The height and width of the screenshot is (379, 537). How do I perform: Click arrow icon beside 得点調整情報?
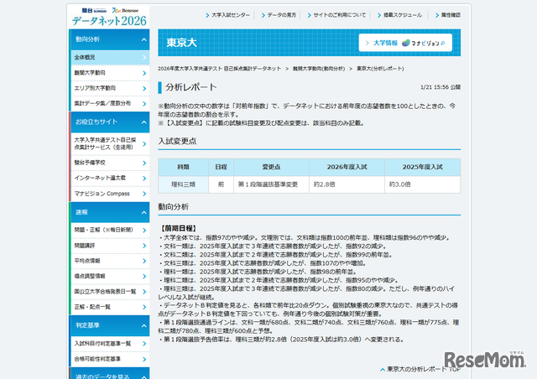[x=144, y=277]
